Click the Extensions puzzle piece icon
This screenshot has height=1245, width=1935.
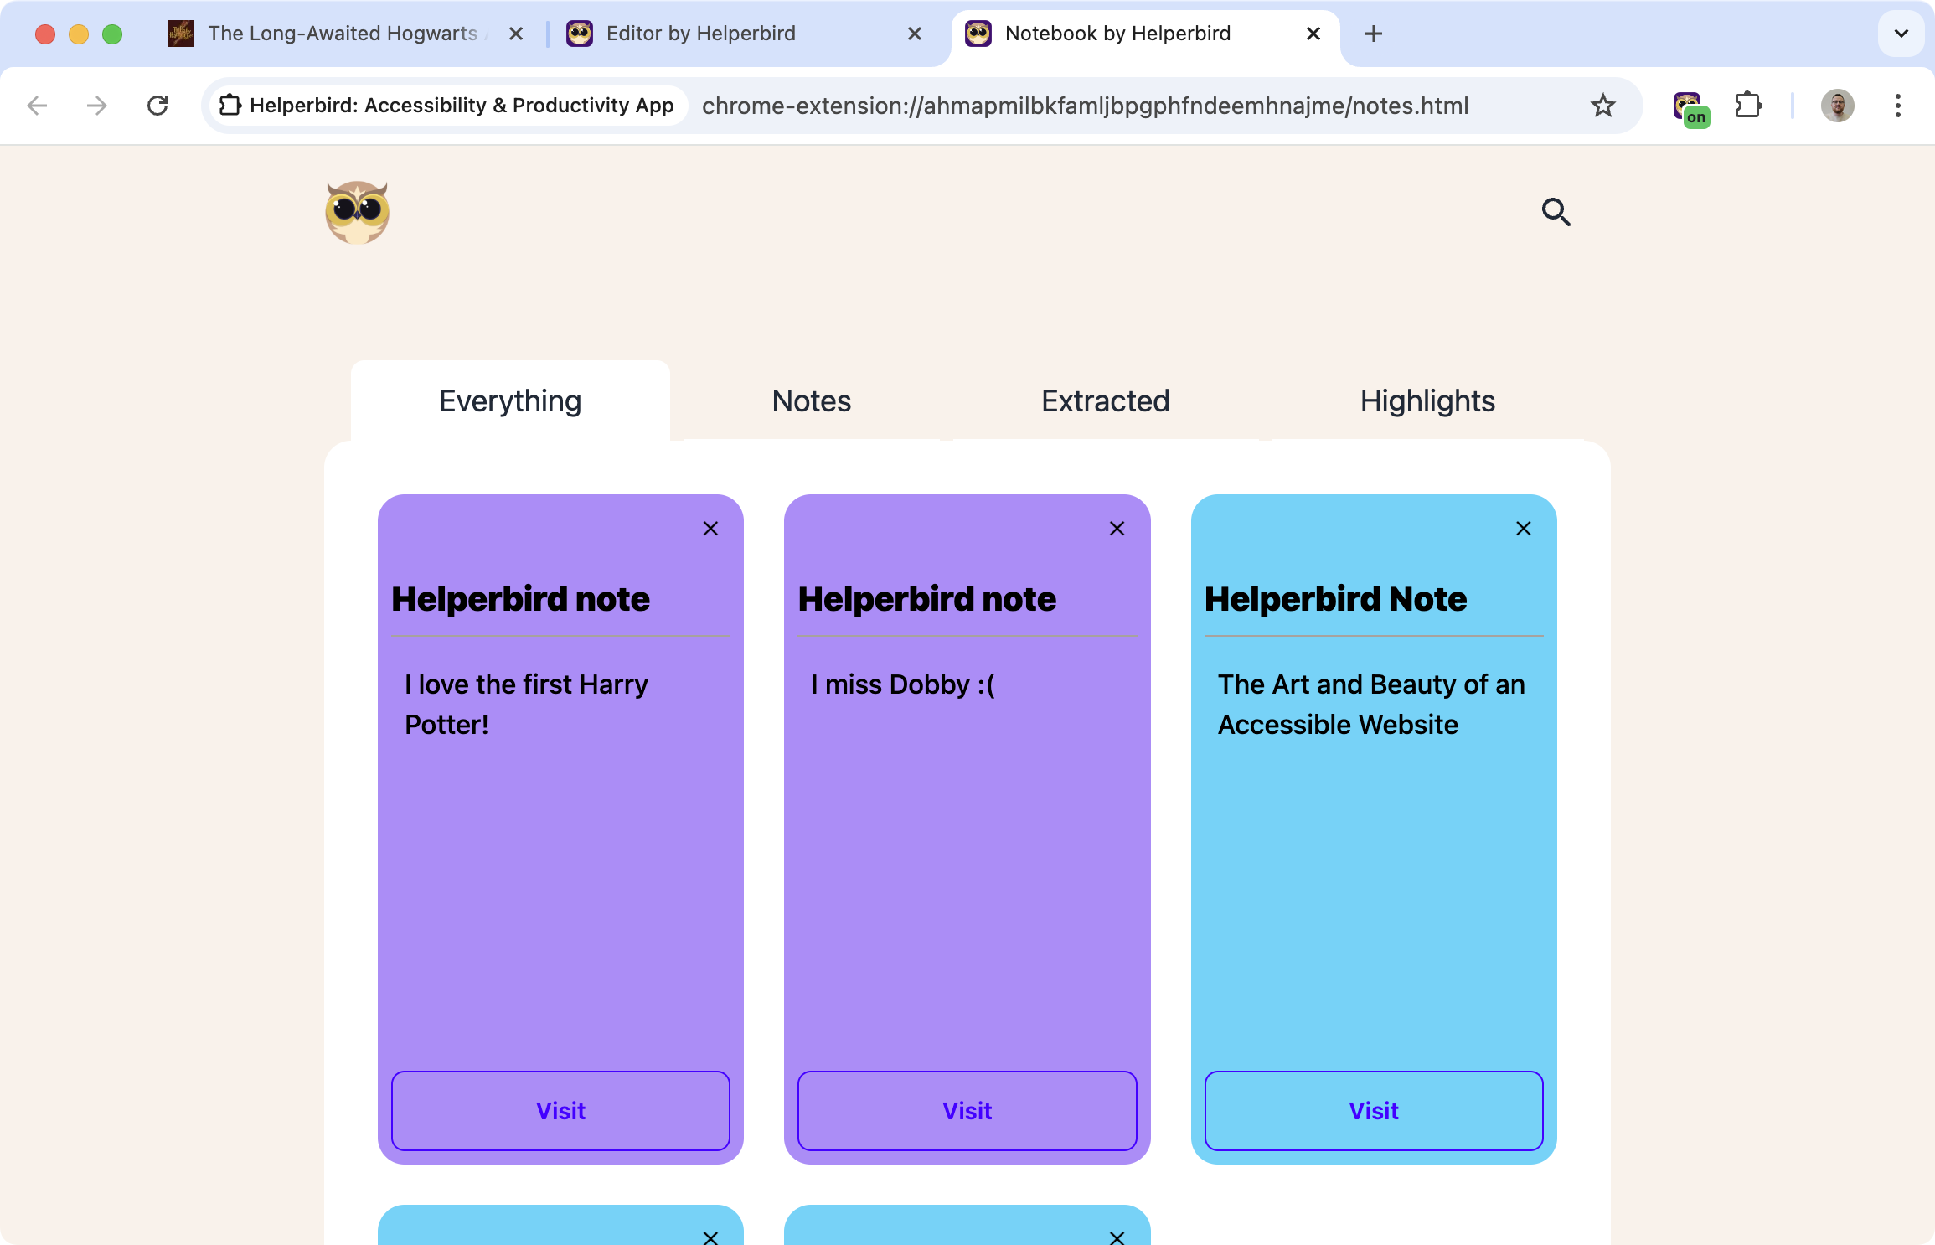pos(1749,106)
